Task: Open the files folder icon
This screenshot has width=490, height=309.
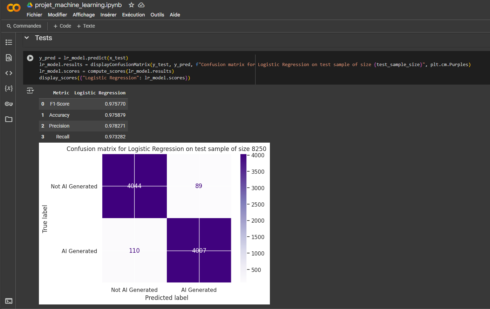Action: 9,119
